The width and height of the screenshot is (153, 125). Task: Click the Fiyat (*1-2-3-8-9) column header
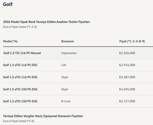click(132, 41)
